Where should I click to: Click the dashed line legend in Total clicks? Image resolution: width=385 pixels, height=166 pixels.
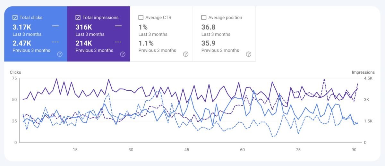(55, 42)
